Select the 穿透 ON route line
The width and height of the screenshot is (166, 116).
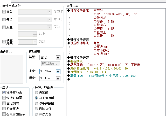(x=101, y=47)
